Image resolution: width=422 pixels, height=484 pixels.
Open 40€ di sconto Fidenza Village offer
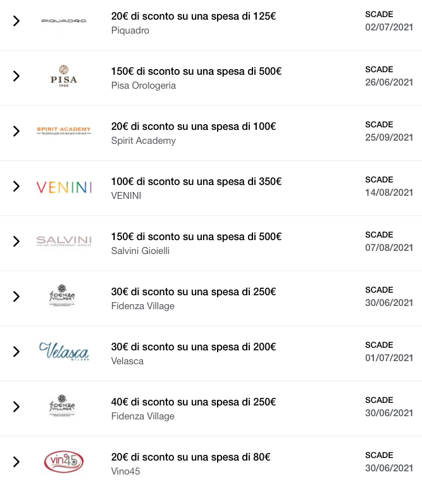click(x=211, y=409)
